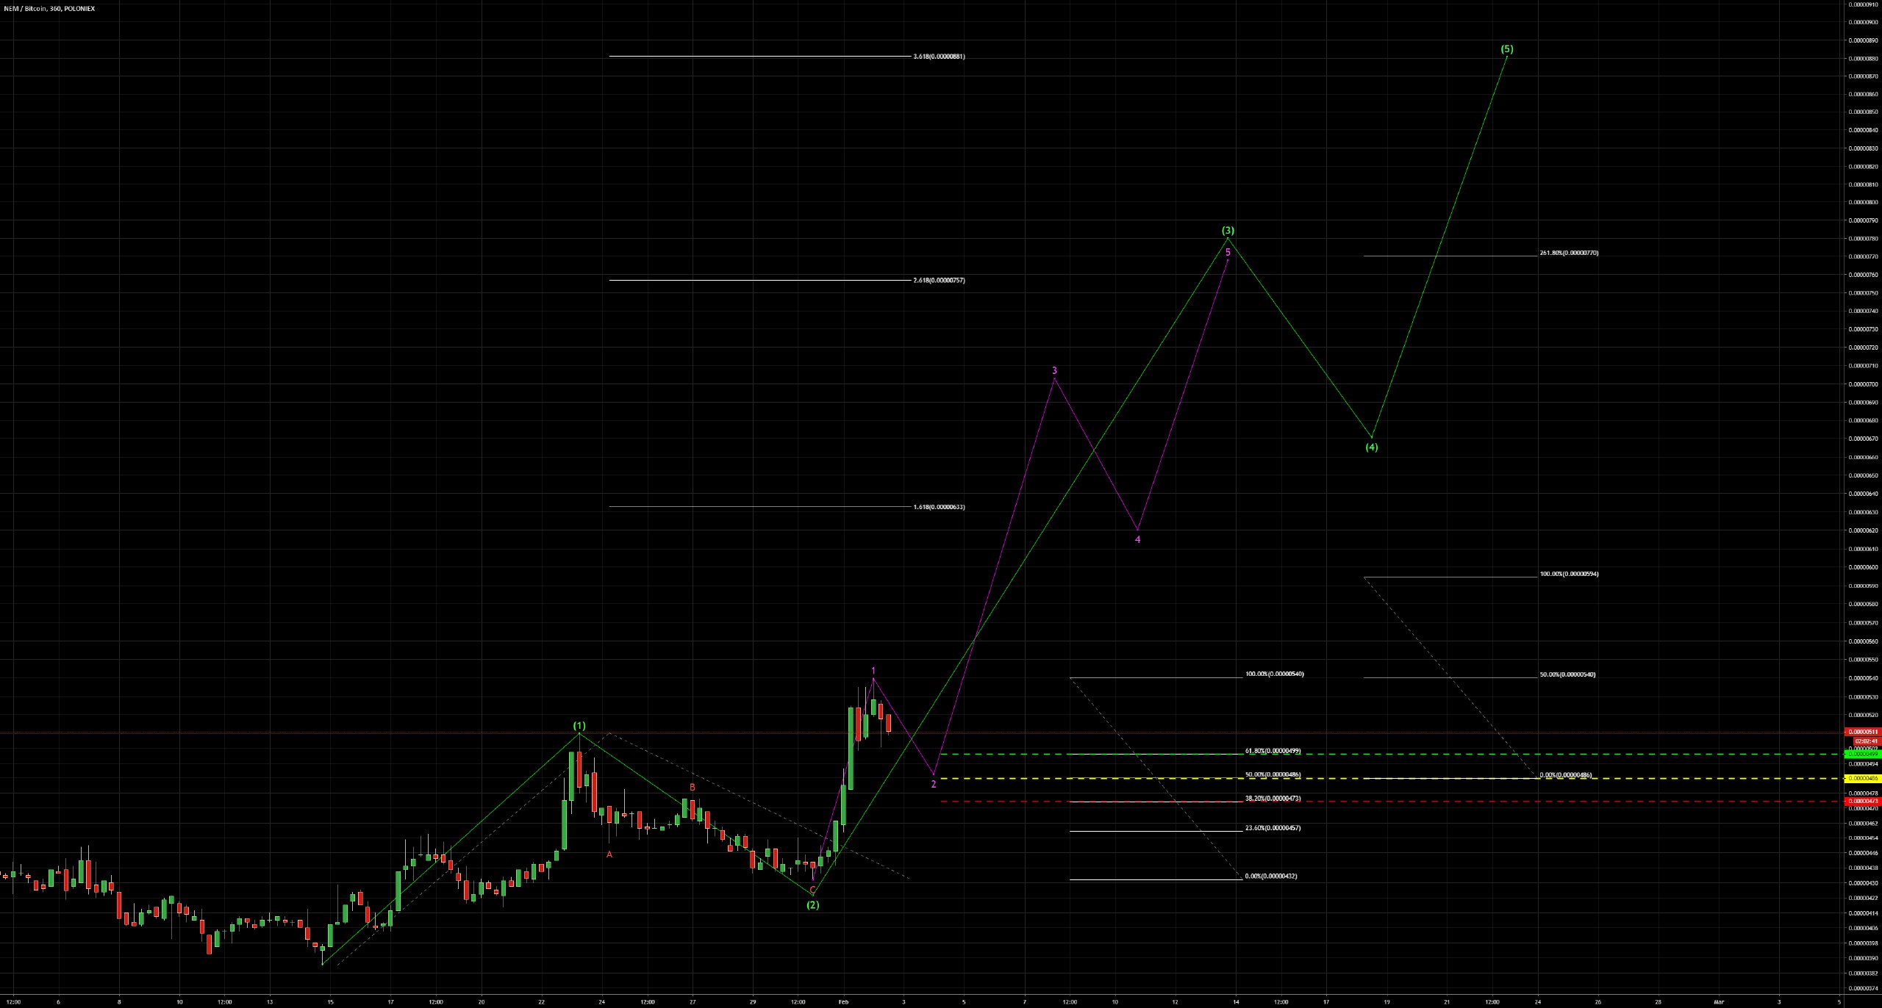Click date 19 on the time axis
Screen dimensions: 1882x1008
(x=1387, y=1001)
